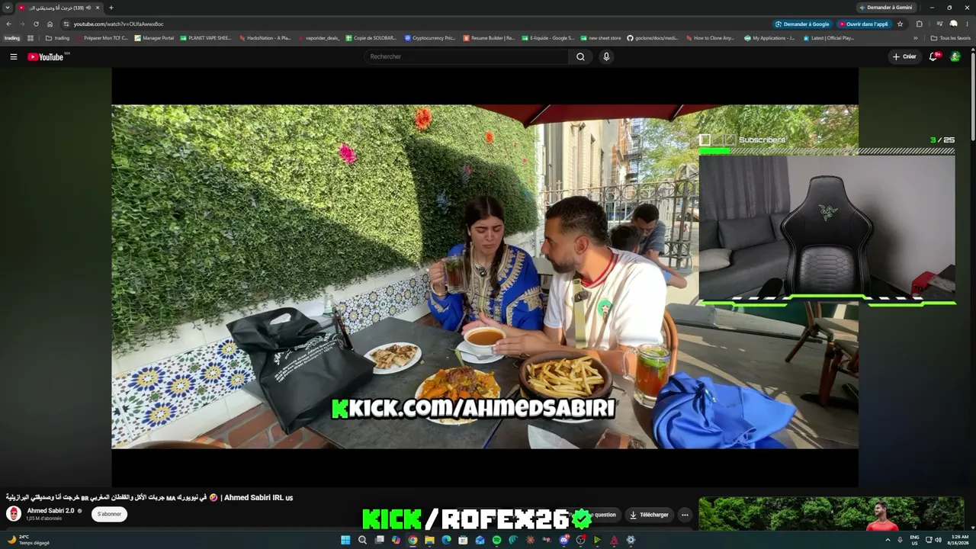Click Demander à Google button
The width and height of the screenshot is (976, 549).
[x=803, y=24]
